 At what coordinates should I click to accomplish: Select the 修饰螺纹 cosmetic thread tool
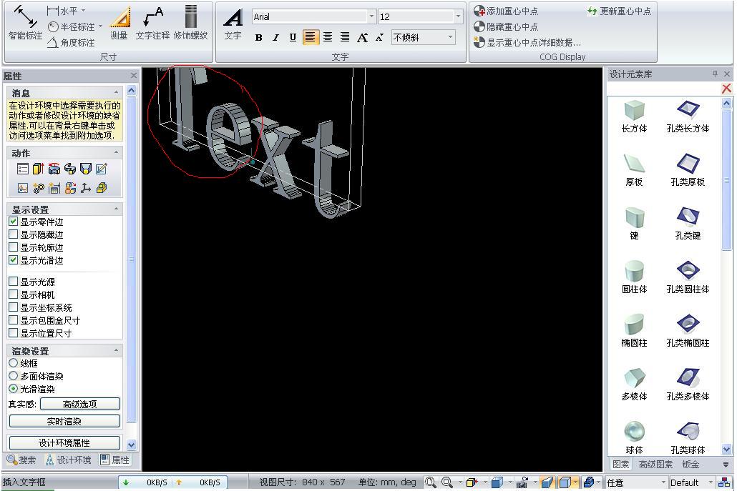point(190,23)
